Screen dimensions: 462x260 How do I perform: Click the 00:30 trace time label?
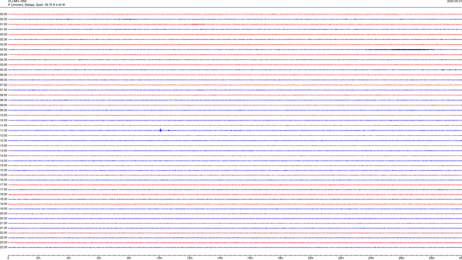coord(3,19)
